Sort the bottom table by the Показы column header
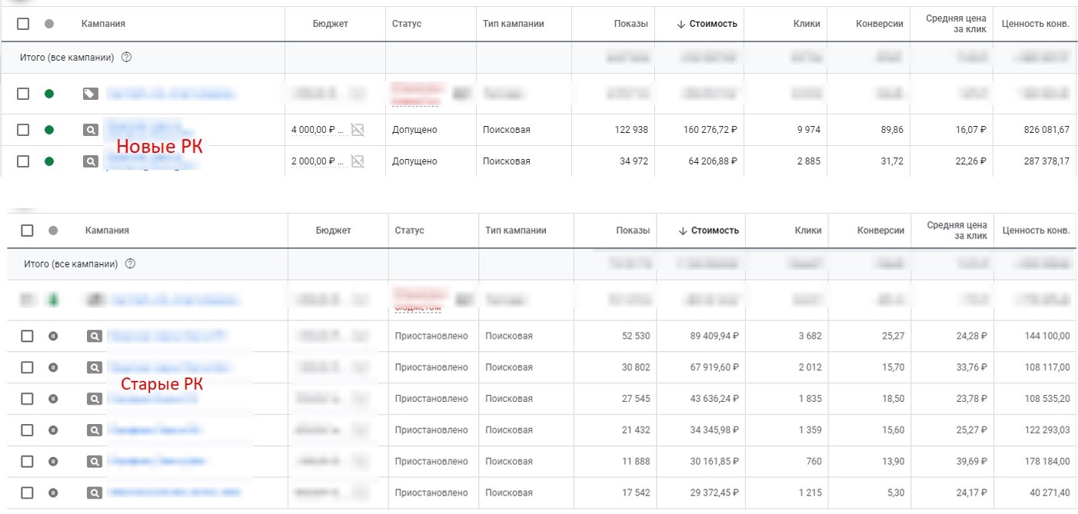1078x514 pixels. click(x=633, y=230)
